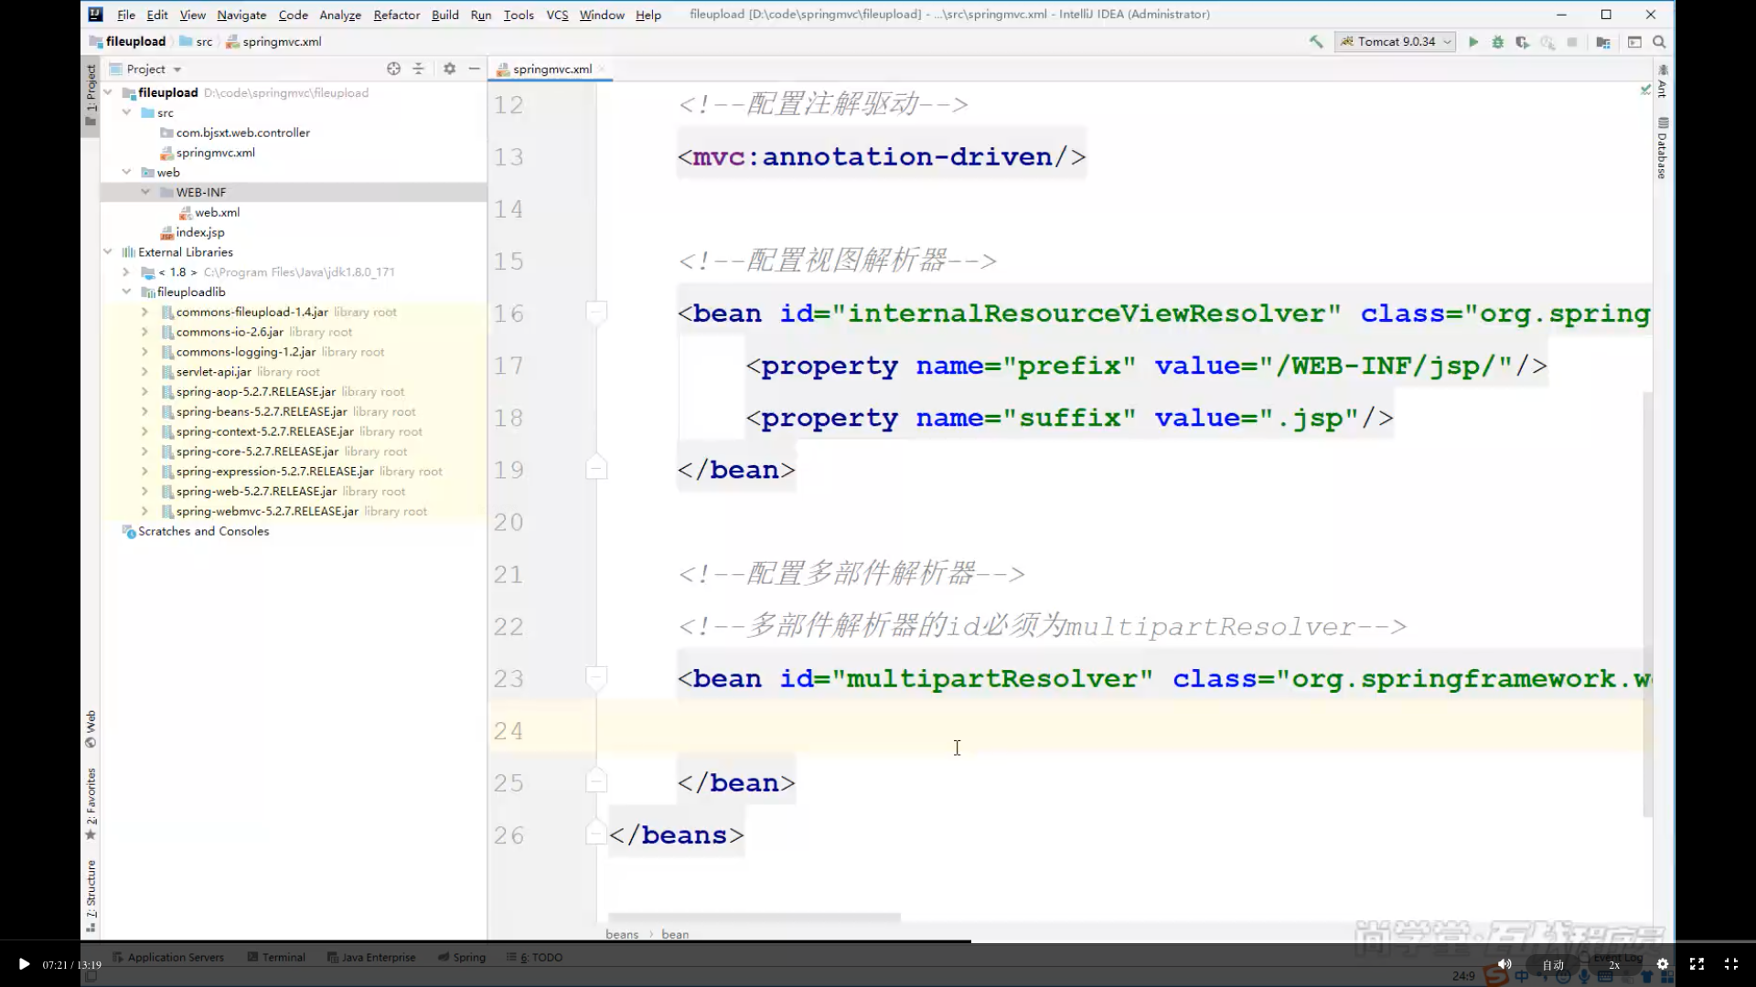The height and width of the screenshot is (987, 1756).
Task: Collapse the fileupload root node
Action: pyautogui.click(x=109, y=92)
